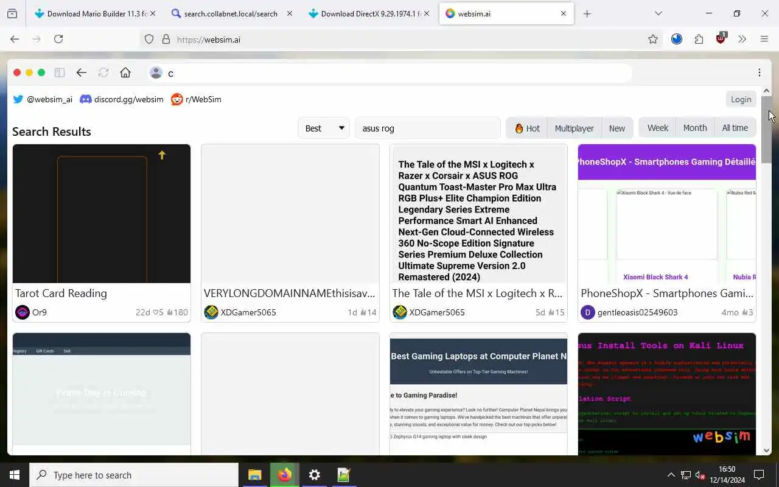Click the Login button
Viewport: 779px width, 487px height.
coord(741,99)
